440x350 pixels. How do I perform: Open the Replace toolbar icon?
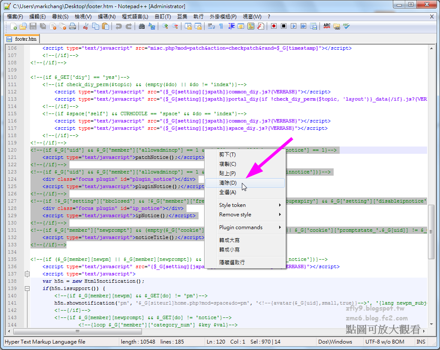152,26
